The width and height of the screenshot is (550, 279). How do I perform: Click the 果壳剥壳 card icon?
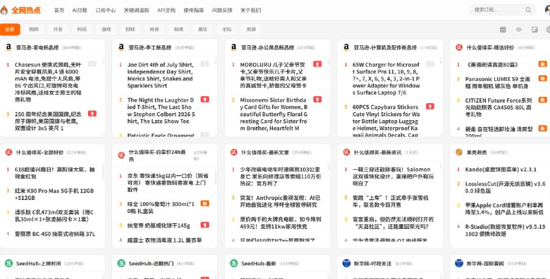459,152
